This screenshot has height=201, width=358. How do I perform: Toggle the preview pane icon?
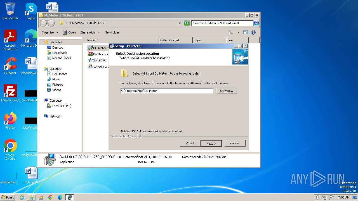(x=245, y=32)
